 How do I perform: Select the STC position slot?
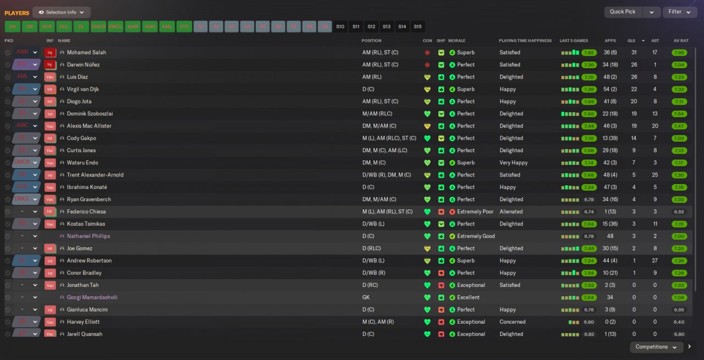(x=184, y=26)
